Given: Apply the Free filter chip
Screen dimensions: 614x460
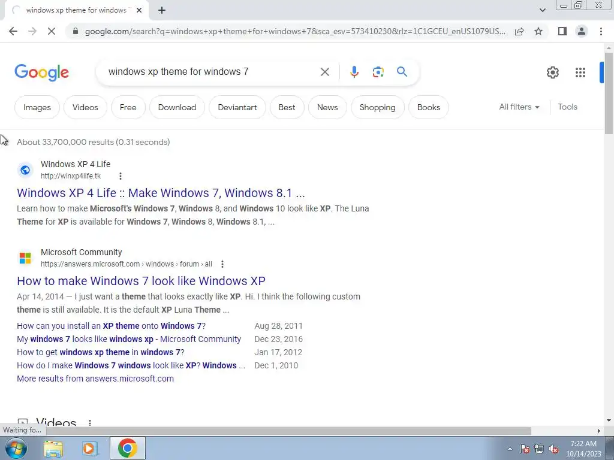Looking at the screenshot, I should [128, 107].
